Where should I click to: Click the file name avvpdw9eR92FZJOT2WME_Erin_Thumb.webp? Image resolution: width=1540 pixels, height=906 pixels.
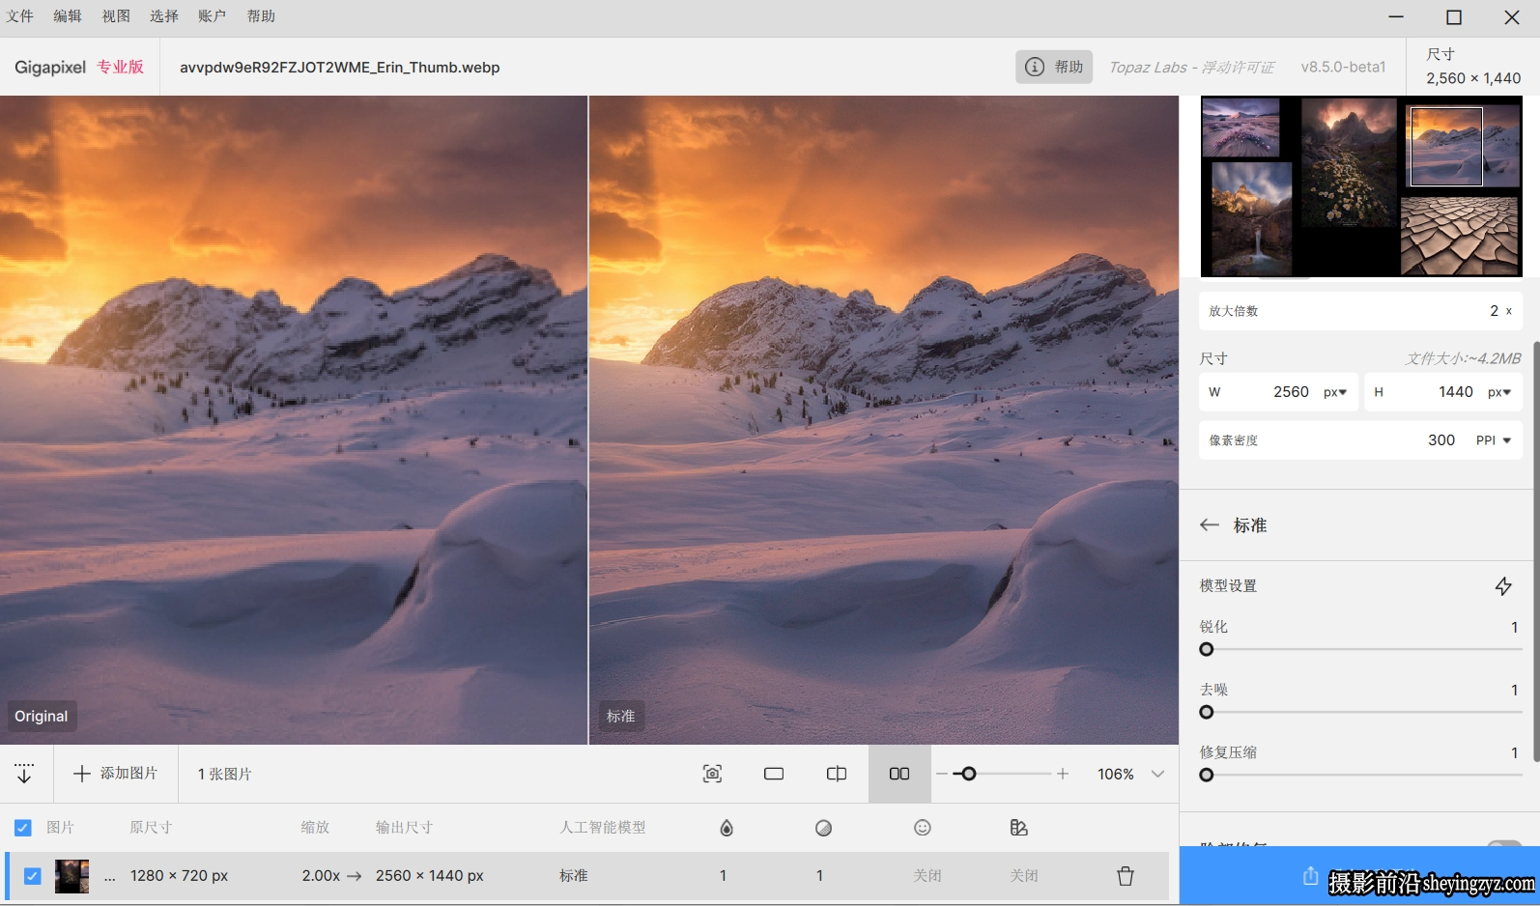coord(339,68)
